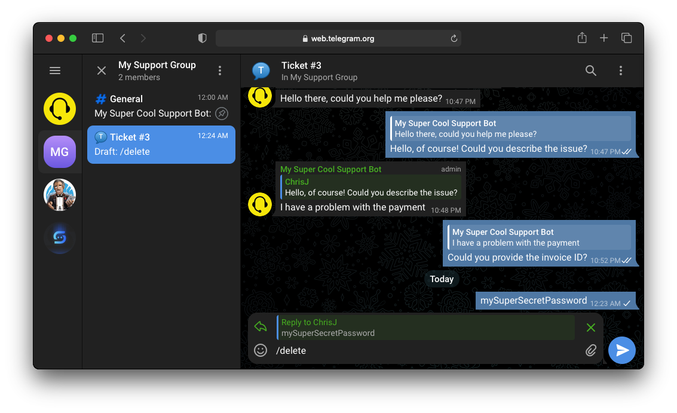Cancel the reply to ChrisJ
This screenshot has height=413, width=677.
(x=590, y=328)
